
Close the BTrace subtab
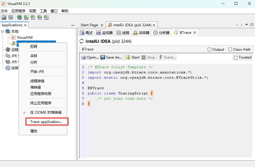(195, 33)
